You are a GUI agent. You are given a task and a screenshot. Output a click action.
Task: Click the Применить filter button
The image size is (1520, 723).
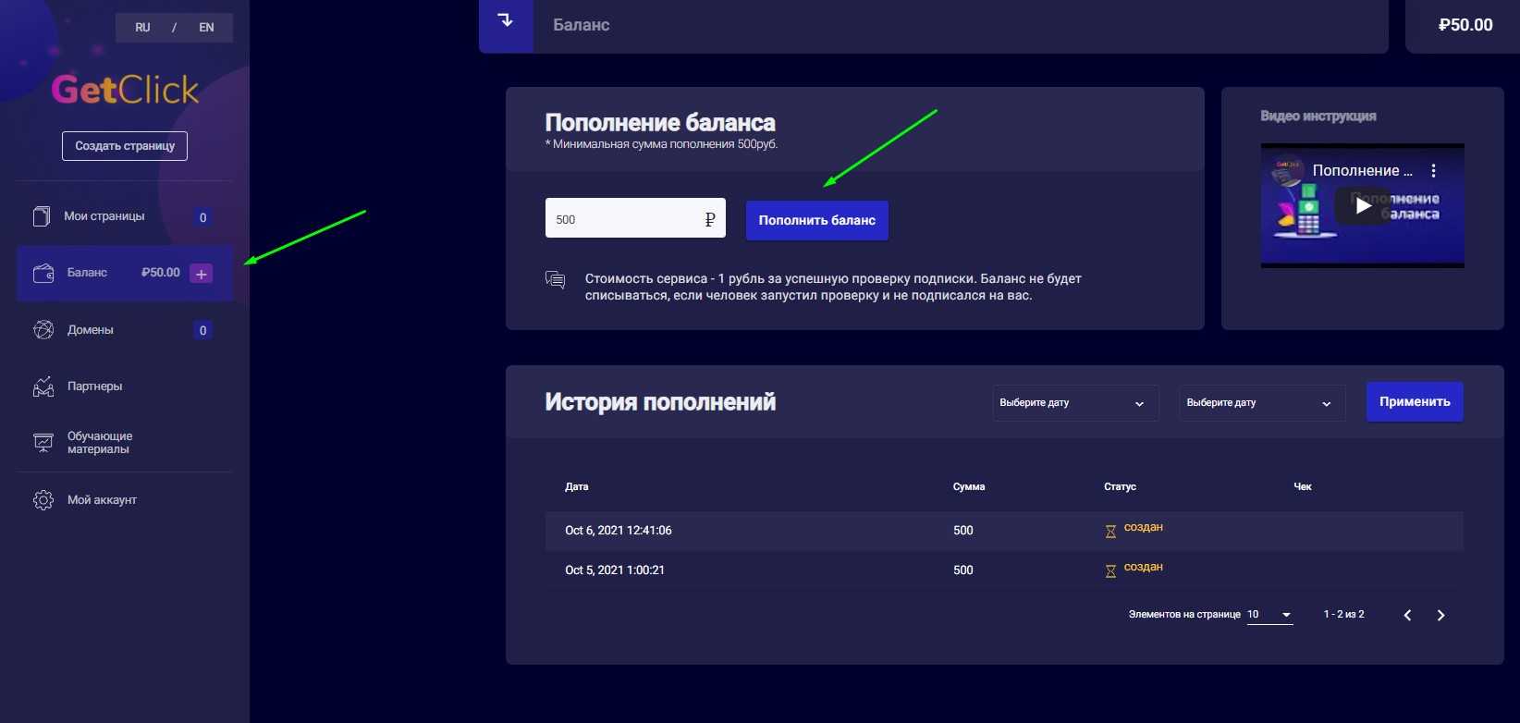1414,402
